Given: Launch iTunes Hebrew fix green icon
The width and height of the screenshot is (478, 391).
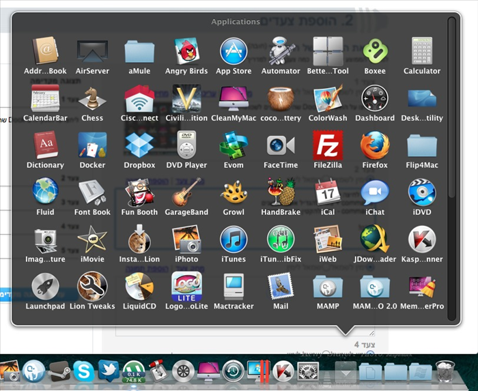Looking at the screenshot, I should coord(281,240).
